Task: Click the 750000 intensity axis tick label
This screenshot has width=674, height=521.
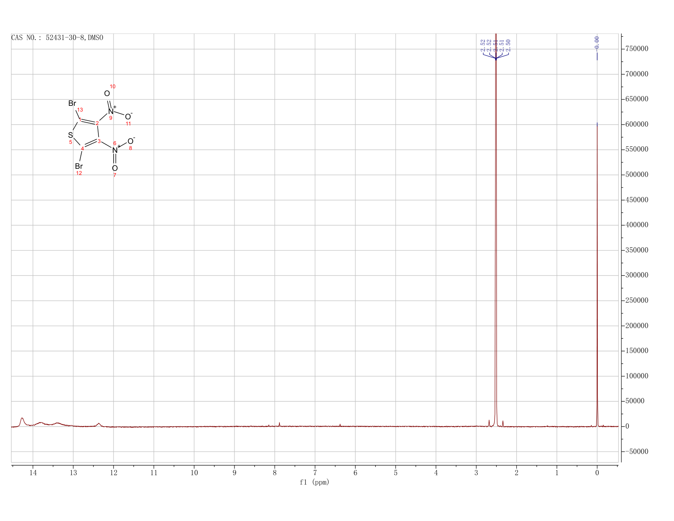Action: click(636, 49)
